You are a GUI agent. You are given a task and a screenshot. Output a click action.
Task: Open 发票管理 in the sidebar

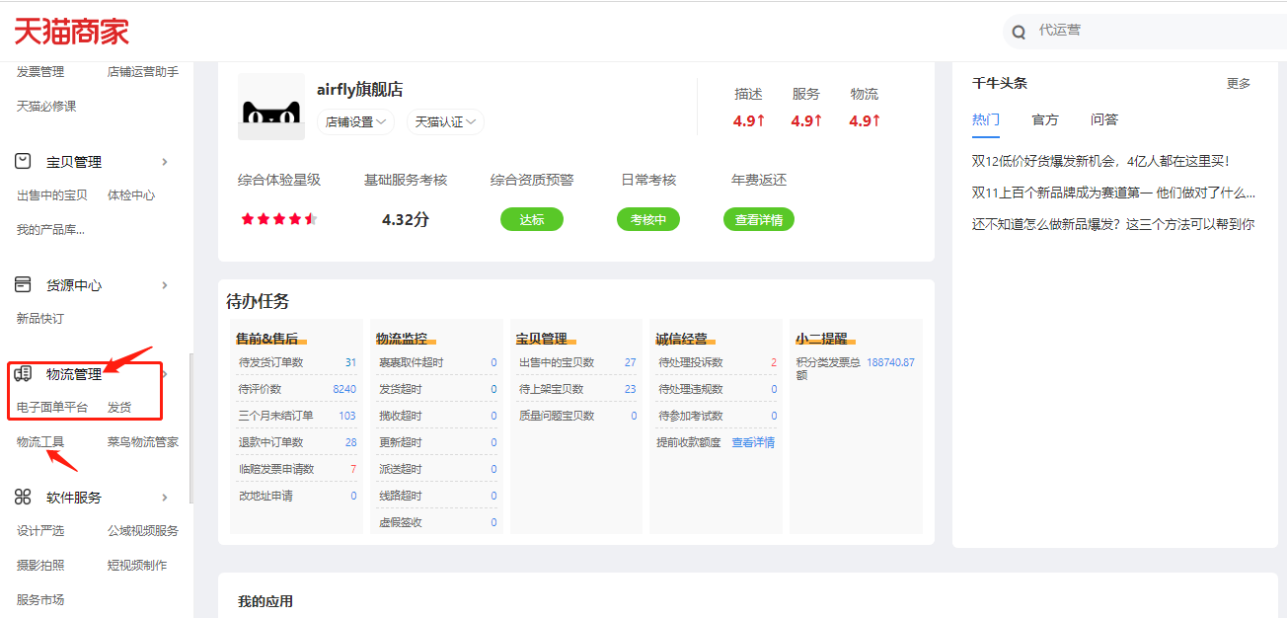pos(40,72)
